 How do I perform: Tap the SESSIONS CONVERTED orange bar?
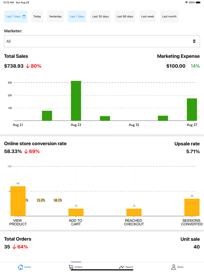[x=192, y=207]
